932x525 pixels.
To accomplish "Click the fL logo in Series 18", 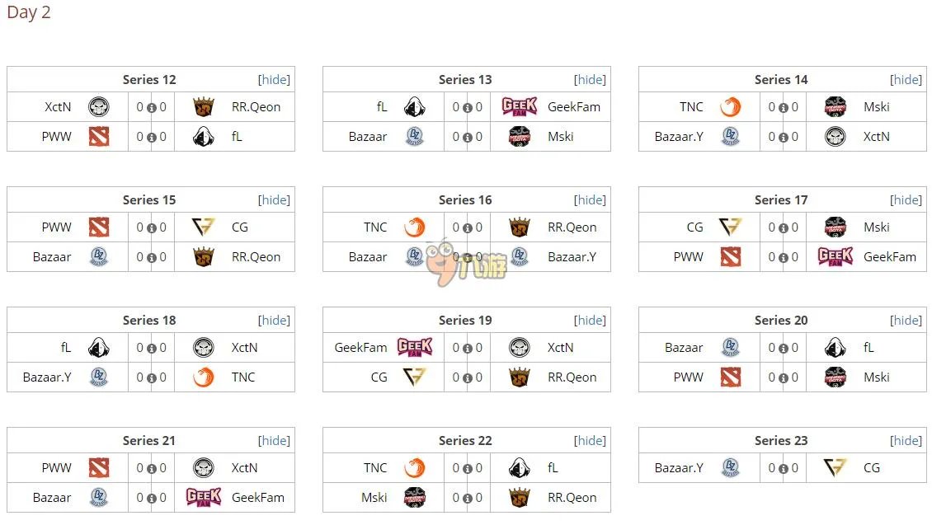I will click(99, 348).
